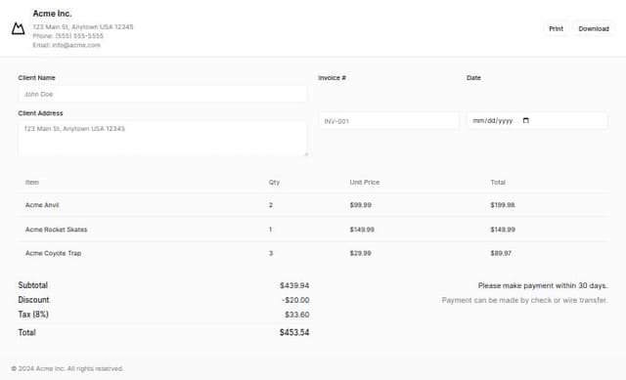The height and width of the screenshot is (380, 626).
Task: Click quantity 2 in Acme Anvil row
Action: click(x=271, y=205)
